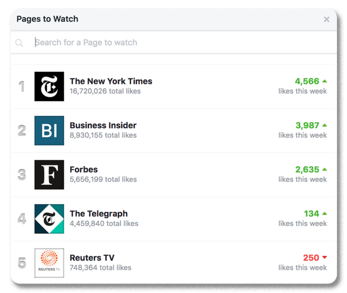Open the Business Insider page link
The width and height of the screenshot is (347, 293).
[103, 126]
